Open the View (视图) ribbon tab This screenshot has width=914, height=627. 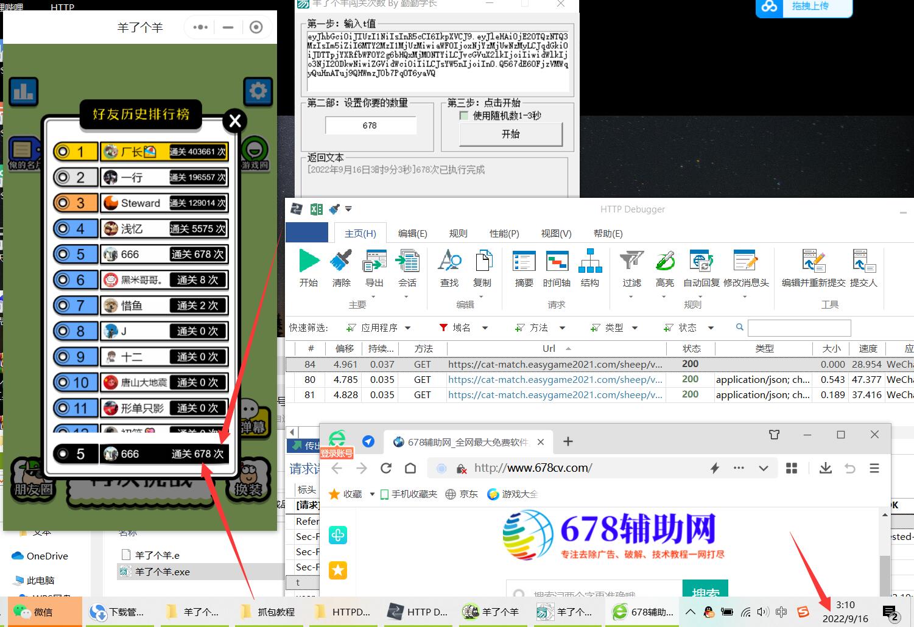556,233
